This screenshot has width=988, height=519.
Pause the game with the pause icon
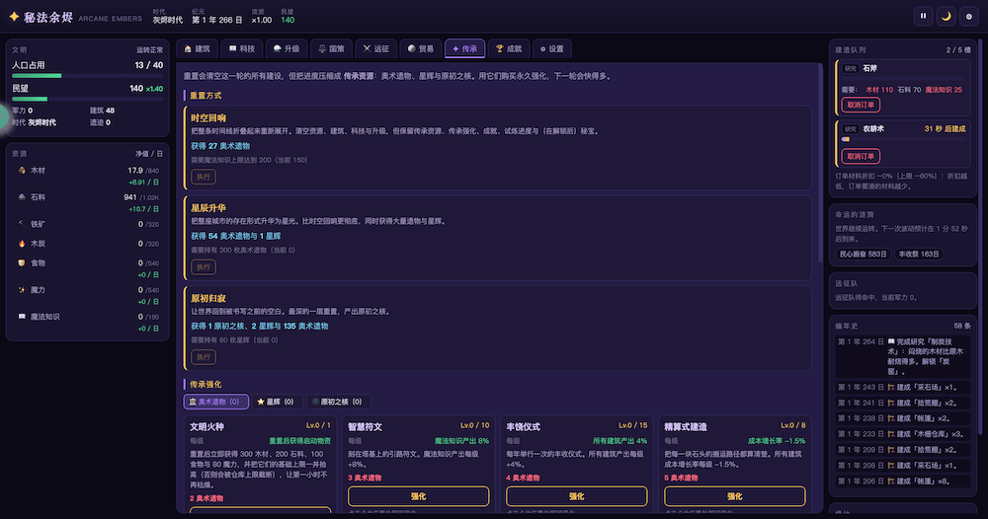pos(923,17)
